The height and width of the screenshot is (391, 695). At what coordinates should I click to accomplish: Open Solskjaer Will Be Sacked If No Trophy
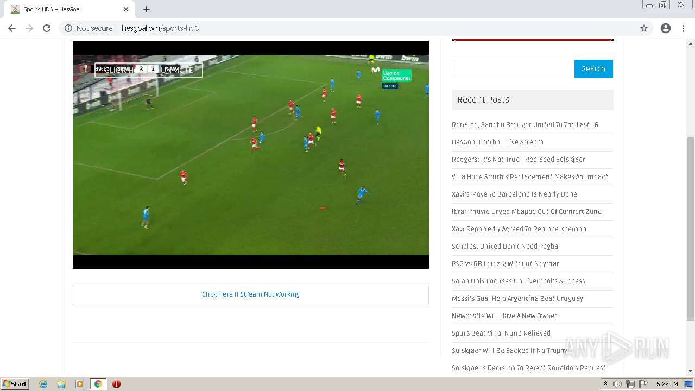pos(509,351)
